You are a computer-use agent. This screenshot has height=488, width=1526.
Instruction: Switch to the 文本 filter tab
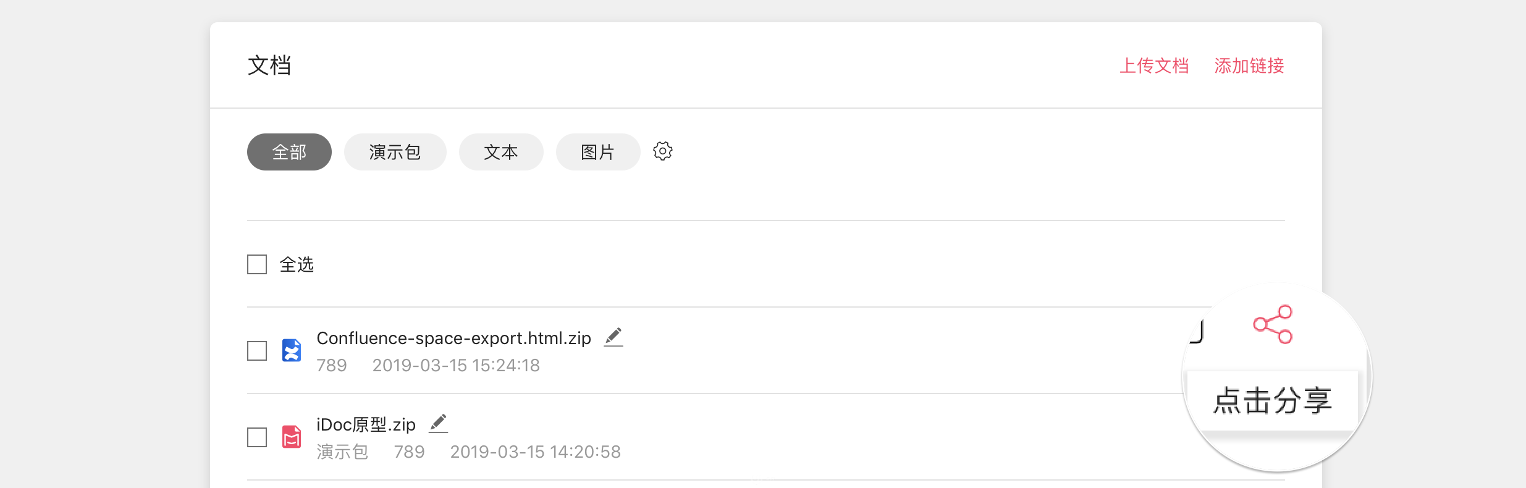tap(501, 152)
